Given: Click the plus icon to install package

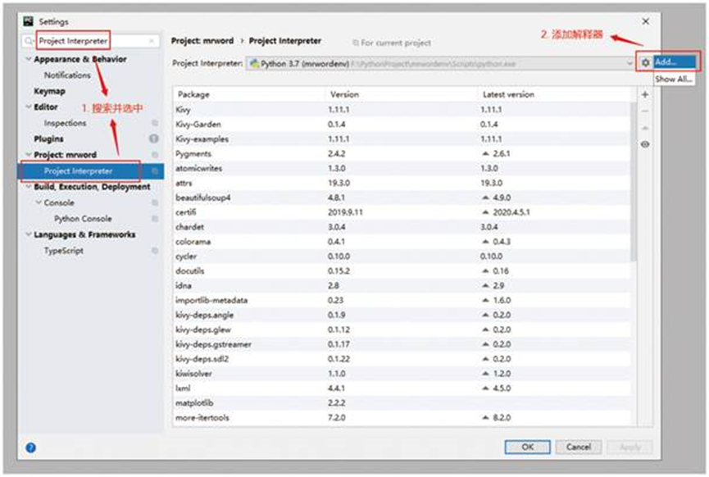Looking at the screenshot, I should click(645, 94).
